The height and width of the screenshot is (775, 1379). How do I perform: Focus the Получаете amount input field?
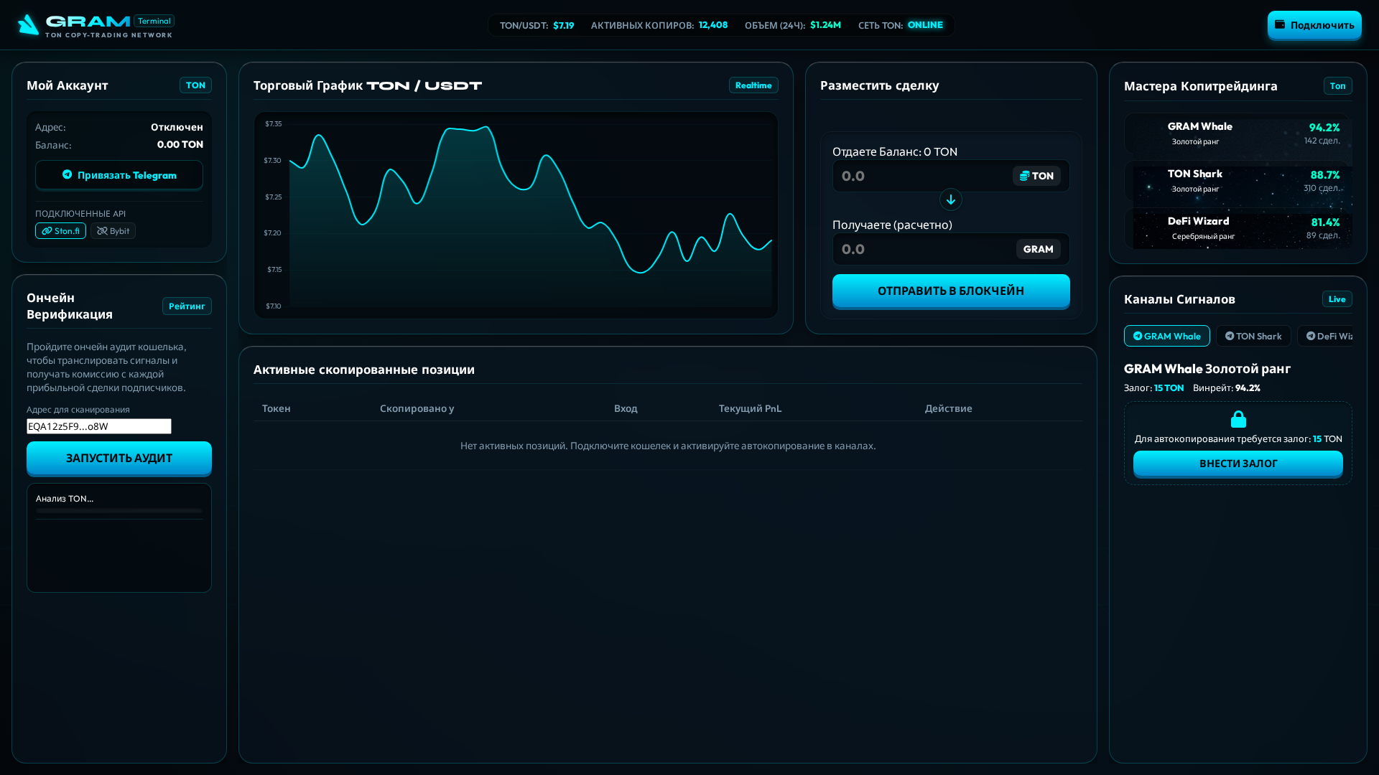[923, 249]
